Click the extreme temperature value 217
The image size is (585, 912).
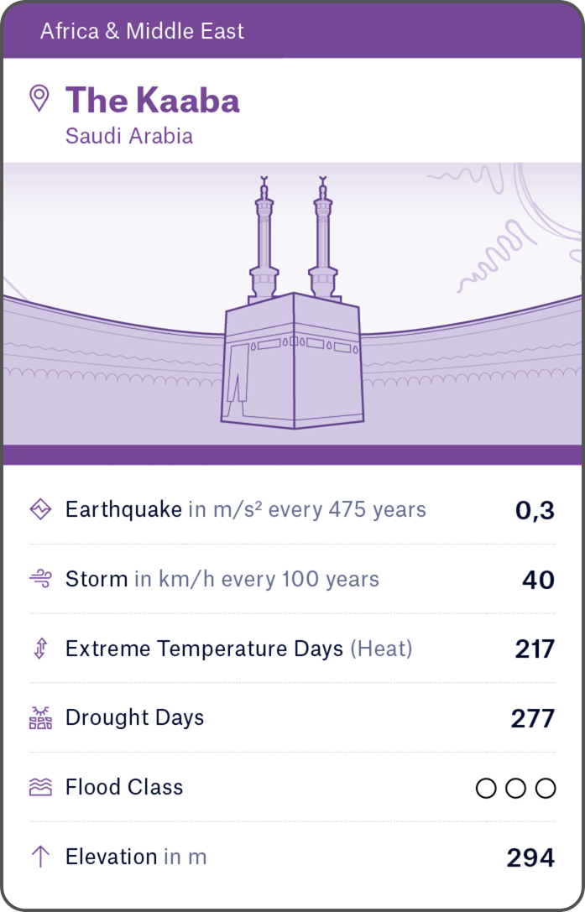(x=535, y=649)
